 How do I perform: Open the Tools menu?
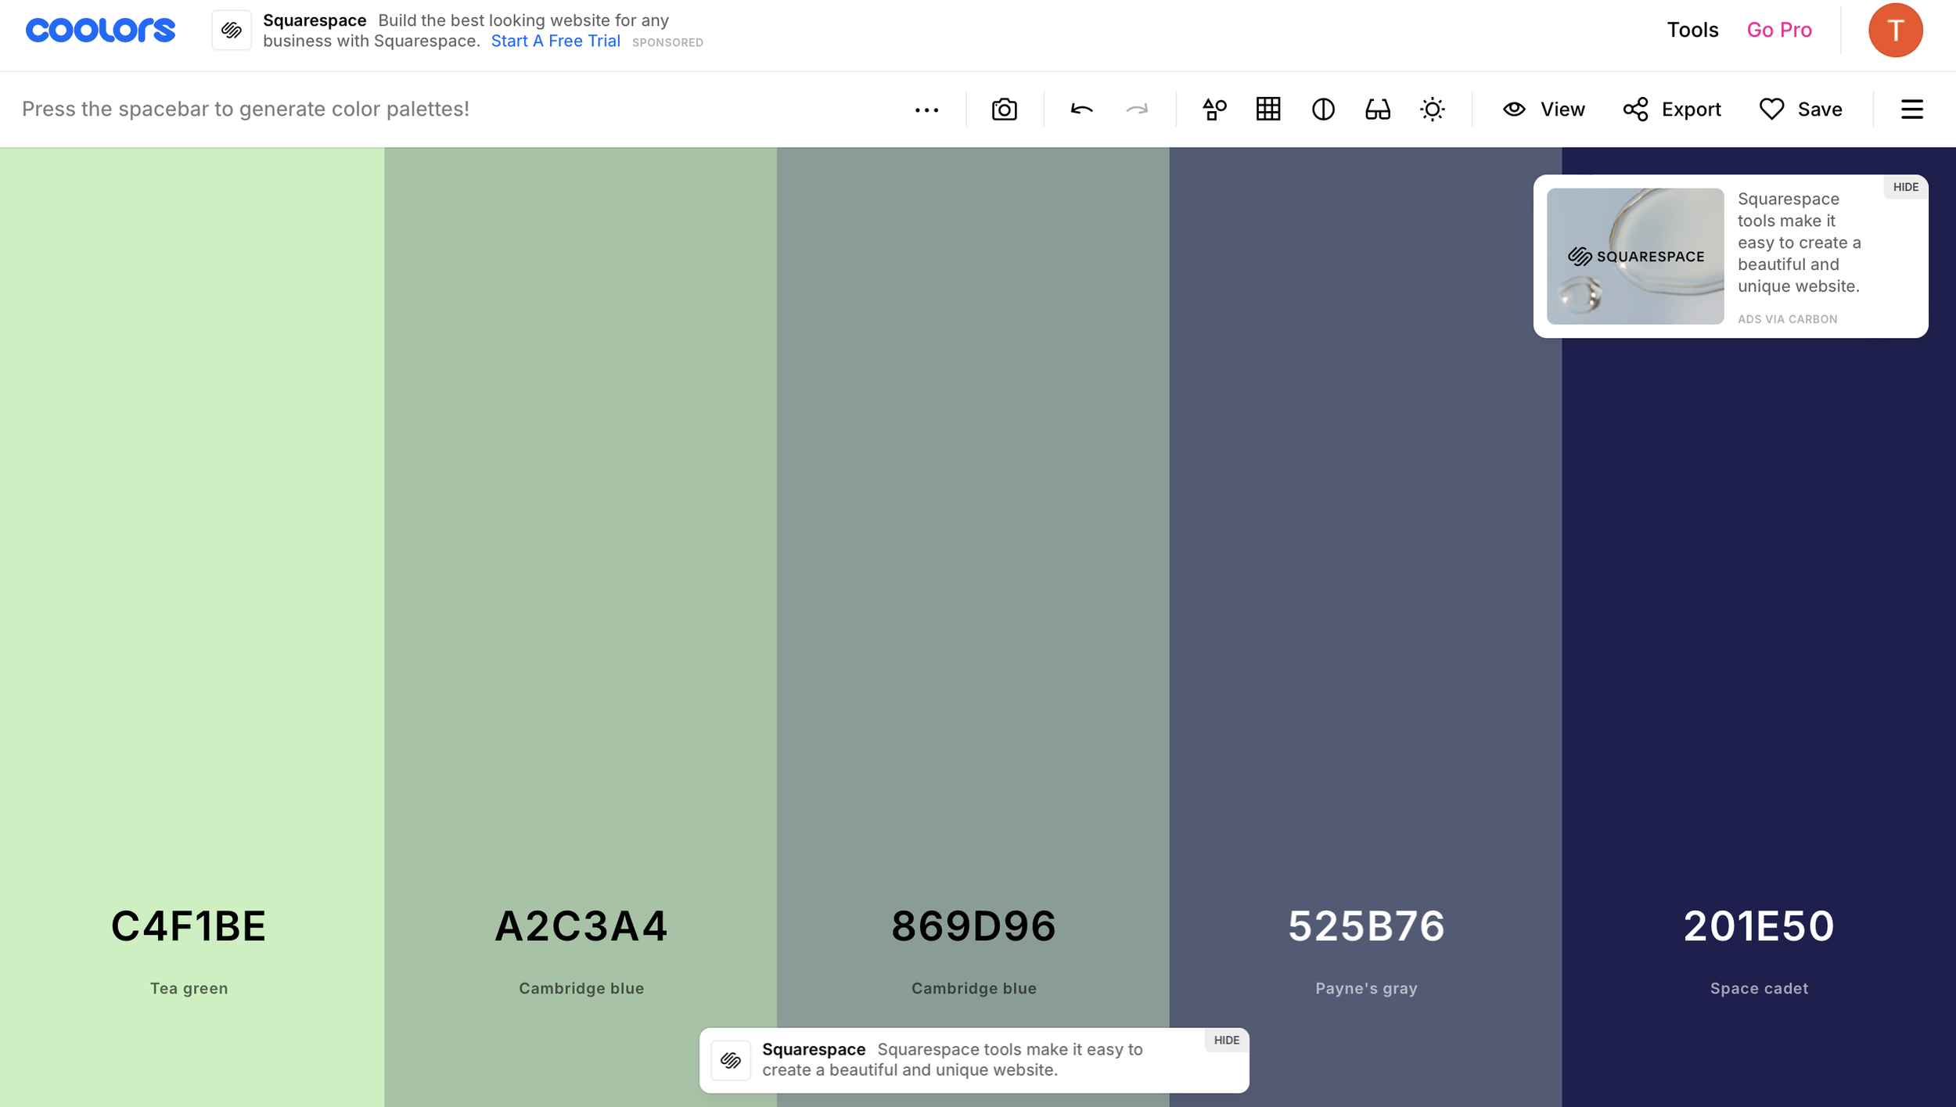click(1692, 30)
